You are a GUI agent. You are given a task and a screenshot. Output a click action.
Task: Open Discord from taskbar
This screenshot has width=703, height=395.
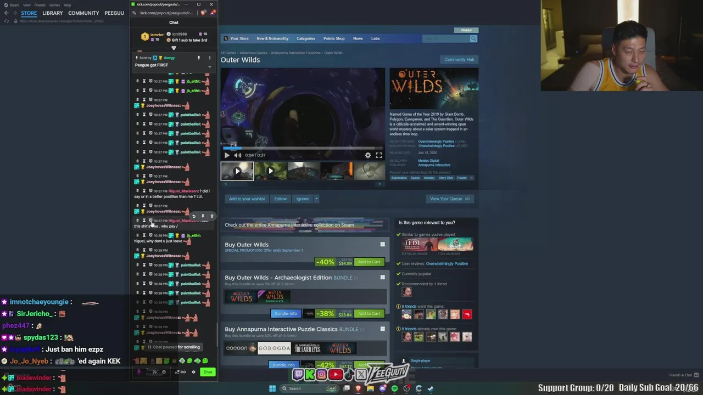coord(383,388)
